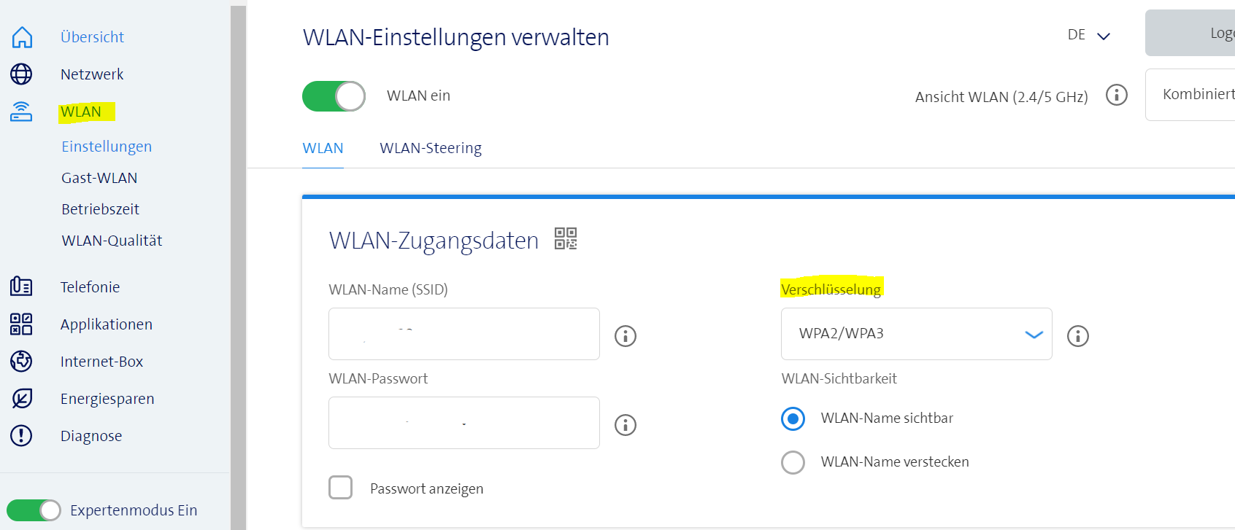1235x530 pixels.
Task: Click the Energiesparen leaf icon
Action: 22,398
